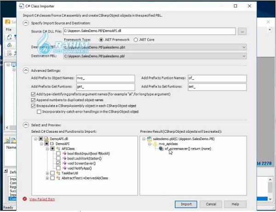Image resolution: width=276 pixels, height=212 pixels.
Task: Collapse the APIClass tree node
Action: pyautogui.click(x=47, y=149)
